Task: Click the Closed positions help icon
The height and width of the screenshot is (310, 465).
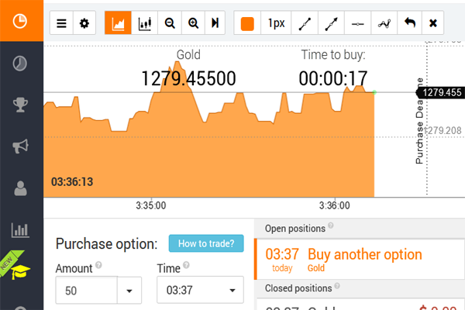Action: tap(337, 286)
